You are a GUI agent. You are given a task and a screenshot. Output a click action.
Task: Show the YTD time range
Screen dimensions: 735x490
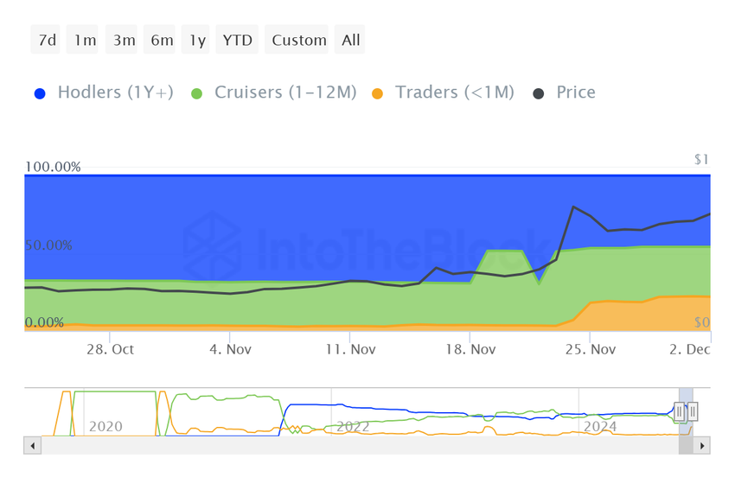[237, 40]
